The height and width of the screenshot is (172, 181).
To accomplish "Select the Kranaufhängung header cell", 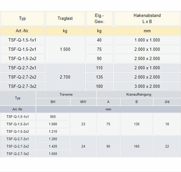I will click(x=139, y=94).
